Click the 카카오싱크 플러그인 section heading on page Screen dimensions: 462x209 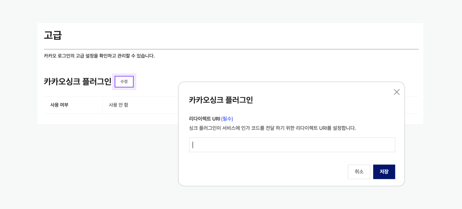tap(77, 82)
